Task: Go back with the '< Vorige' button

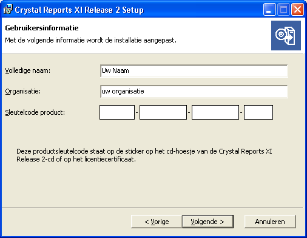Action: [157, 222]
